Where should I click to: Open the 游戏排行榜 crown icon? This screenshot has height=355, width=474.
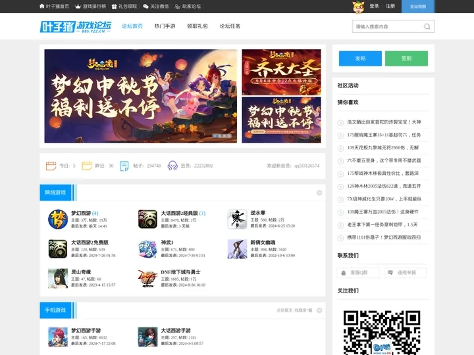point(78,6)
